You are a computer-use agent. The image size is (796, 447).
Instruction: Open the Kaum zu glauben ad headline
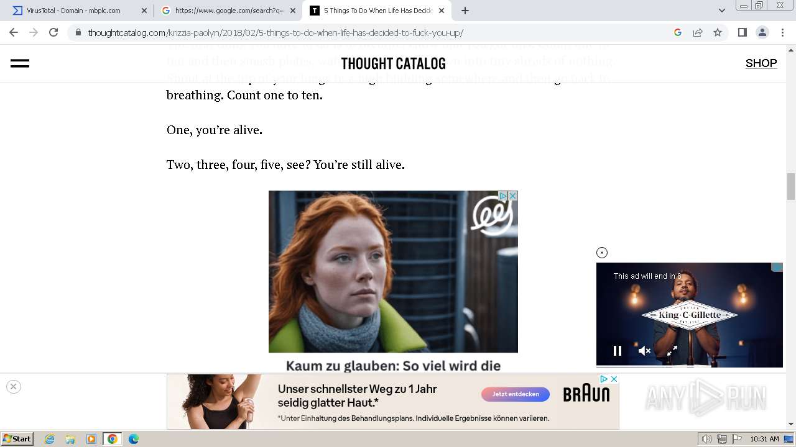(x=393, y=366)
